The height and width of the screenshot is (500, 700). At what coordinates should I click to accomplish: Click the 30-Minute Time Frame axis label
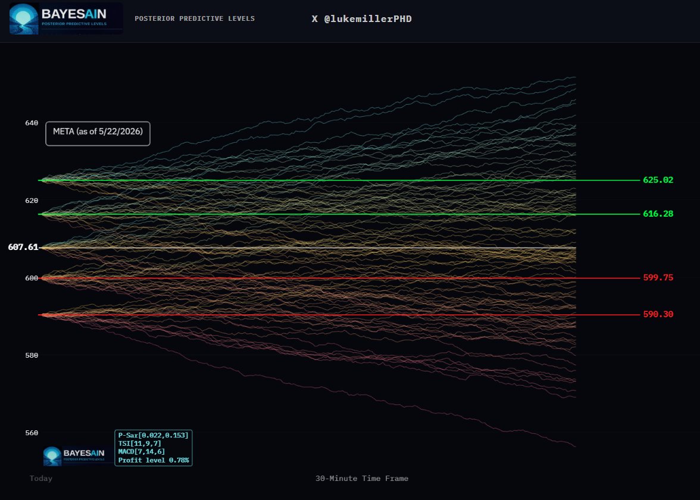[x=362, y=479]
